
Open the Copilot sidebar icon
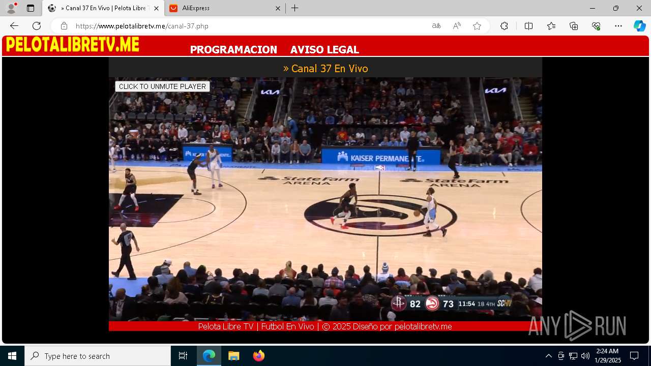tap(639, 26)
